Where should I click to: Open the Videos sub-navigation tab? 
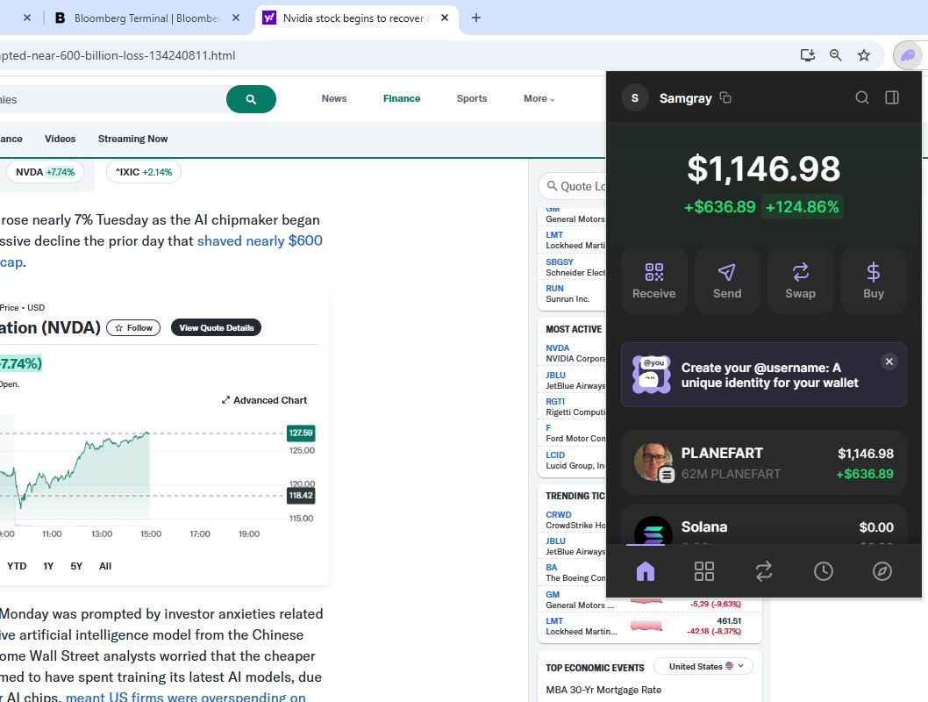[x=60, y=139]
